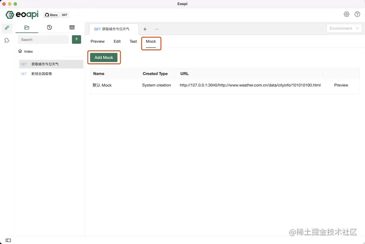Select the 新冠全国疫情 API in the list
This screenshot has width=365, height=244.
coord(51,74)
